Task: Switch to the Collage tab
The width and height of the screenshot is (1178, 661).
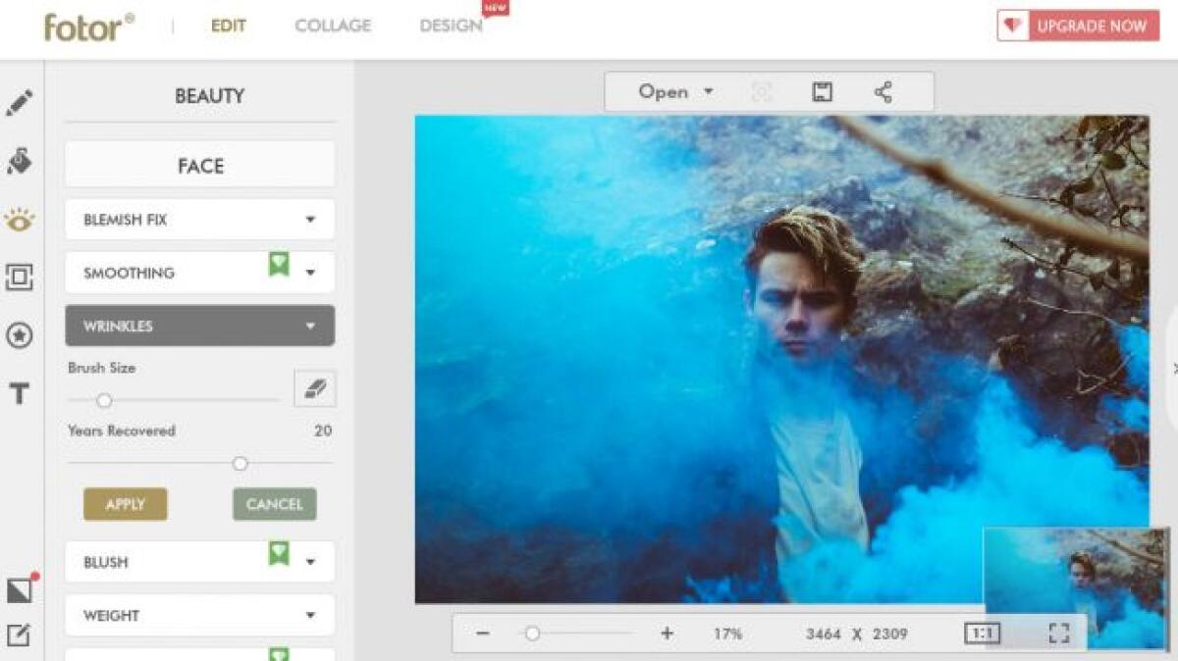Action: click(x=332, y=25)
